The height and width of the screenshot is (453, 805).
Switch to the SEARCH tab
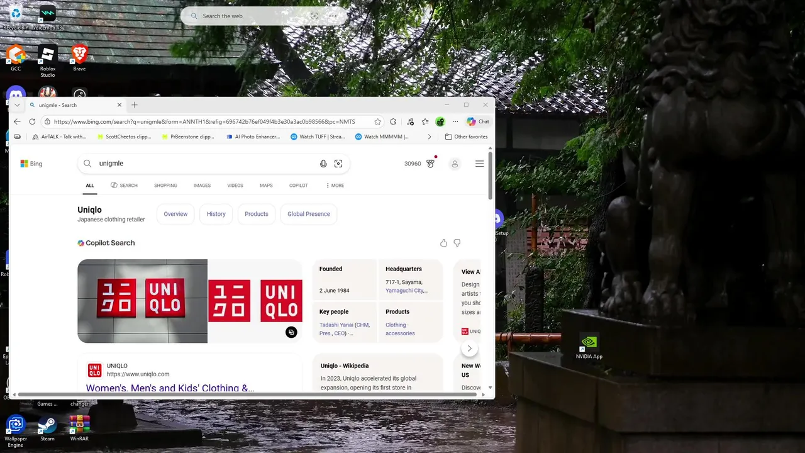pyautogui.click(x=124, y=186)
